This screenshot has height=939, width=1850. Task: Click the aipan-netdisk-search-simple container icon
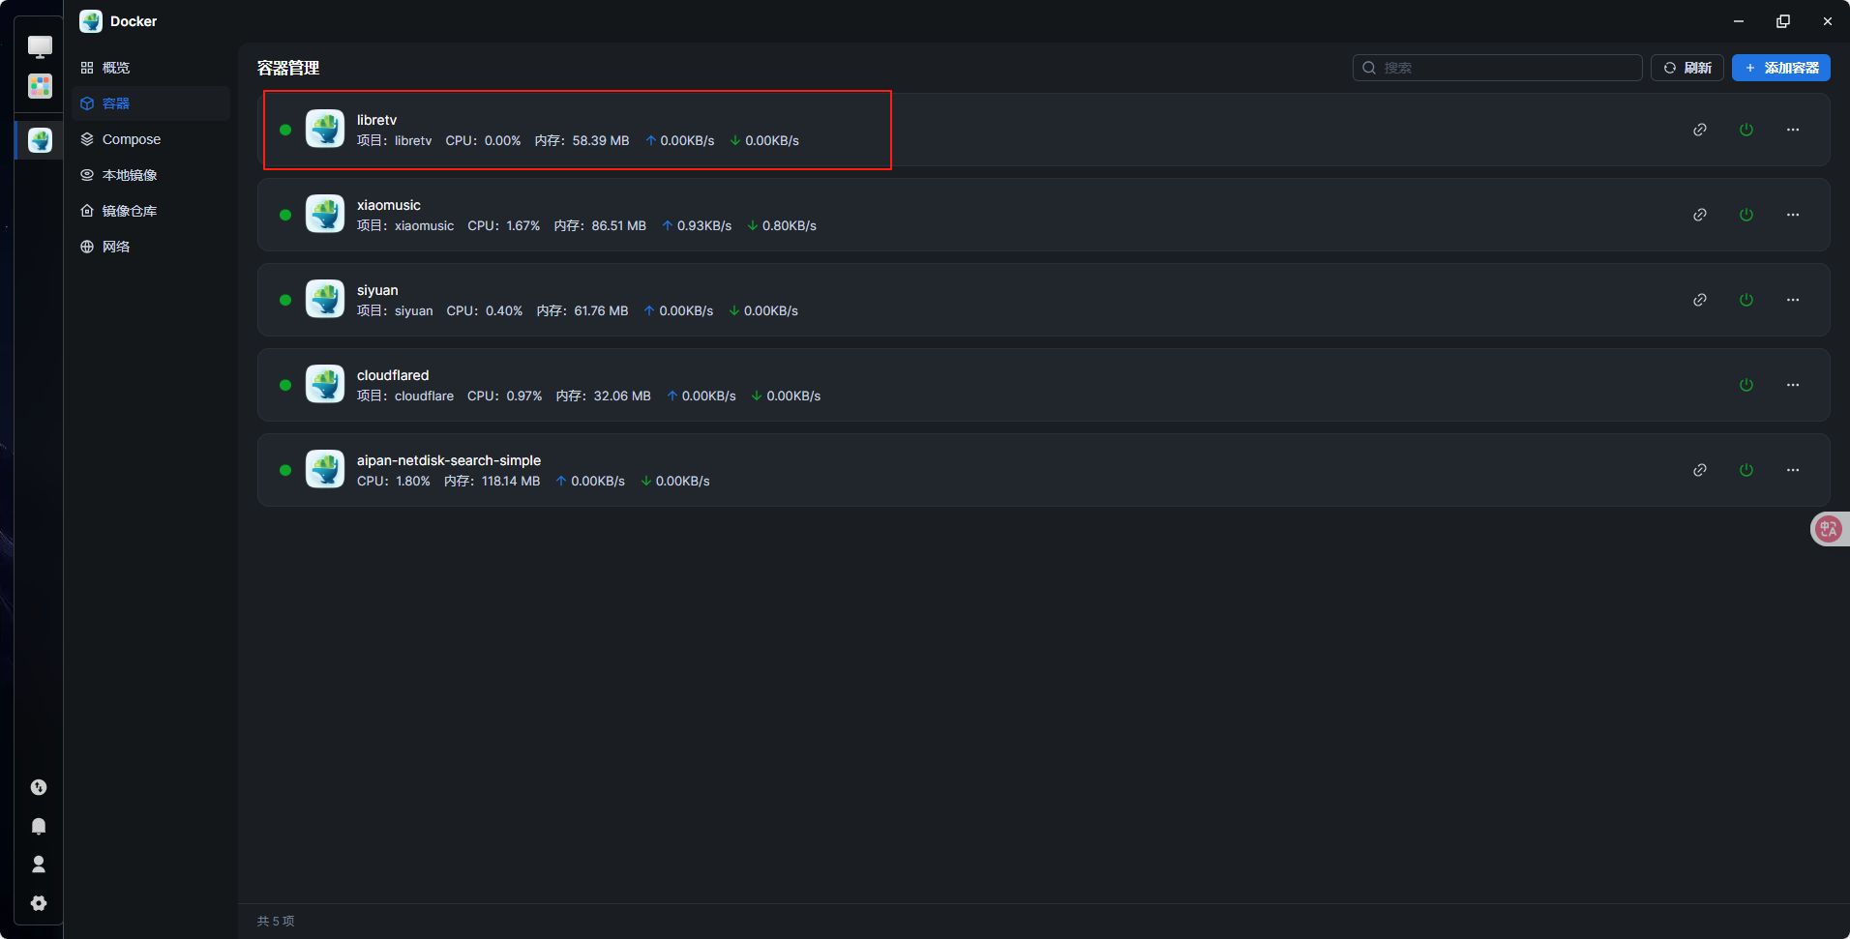[x=325, y=469]
